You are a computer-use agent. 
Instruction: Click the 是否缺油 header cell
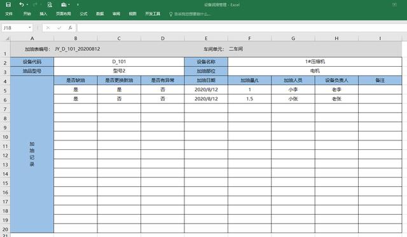click(x=76, y=81)
